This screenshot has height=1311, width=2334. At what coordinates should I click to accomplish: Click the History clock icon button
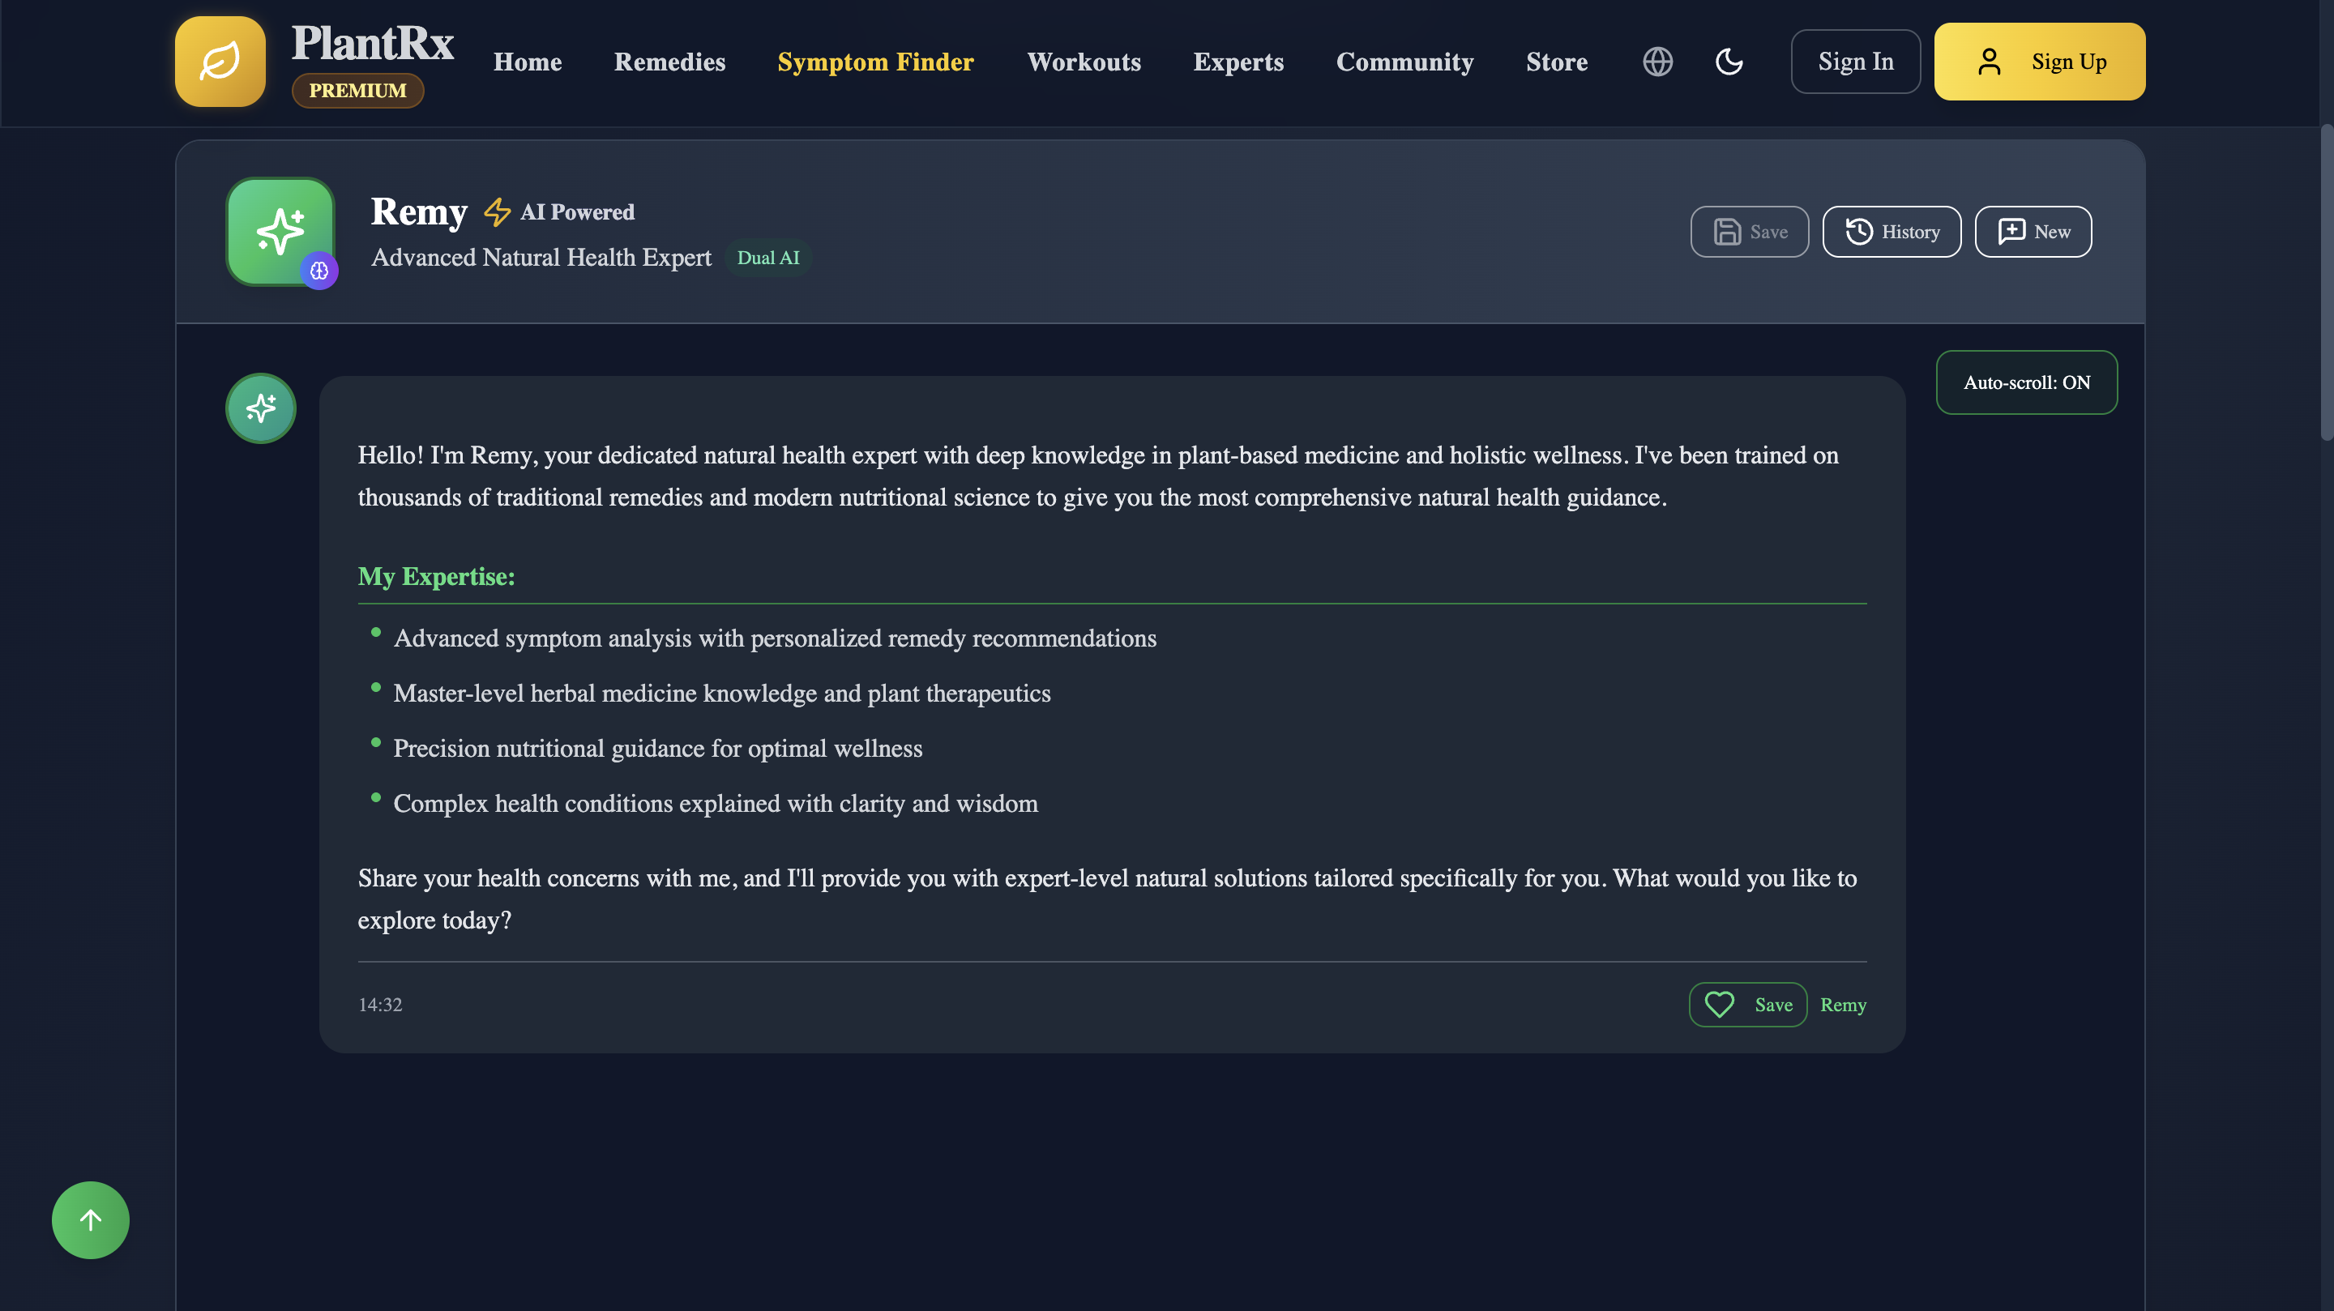(1892, 232)
